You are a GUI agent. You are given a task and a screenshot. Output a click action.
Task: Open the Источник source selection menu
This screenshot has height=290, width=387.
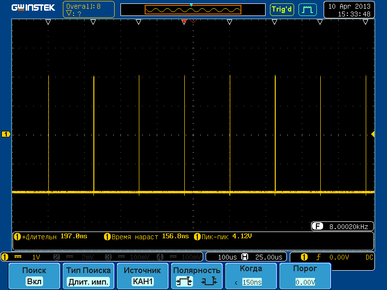click(142, 276)
